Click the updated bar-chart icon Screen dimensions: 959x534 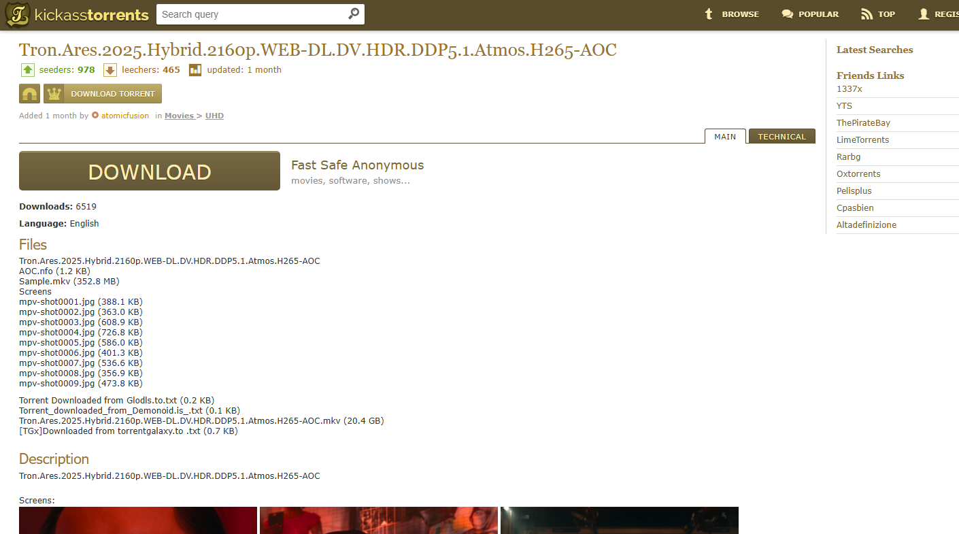195,70
